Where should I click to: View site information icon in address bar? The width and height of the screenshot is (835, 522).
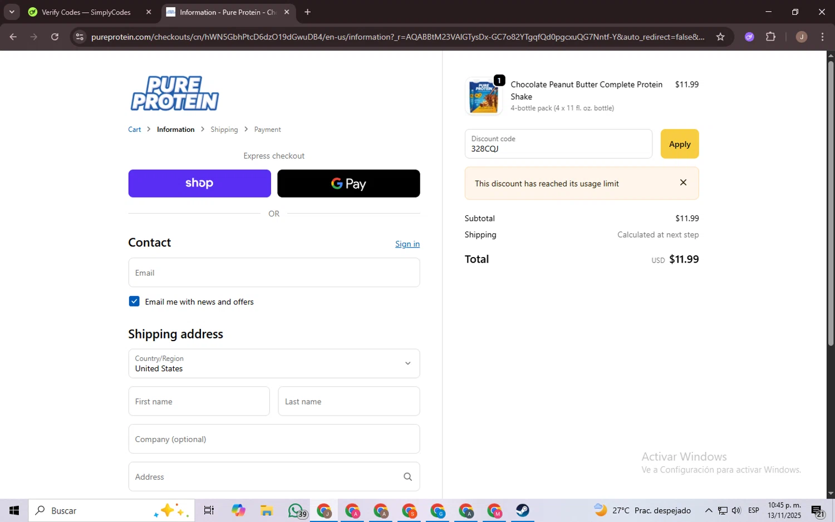tap(80, 37)
